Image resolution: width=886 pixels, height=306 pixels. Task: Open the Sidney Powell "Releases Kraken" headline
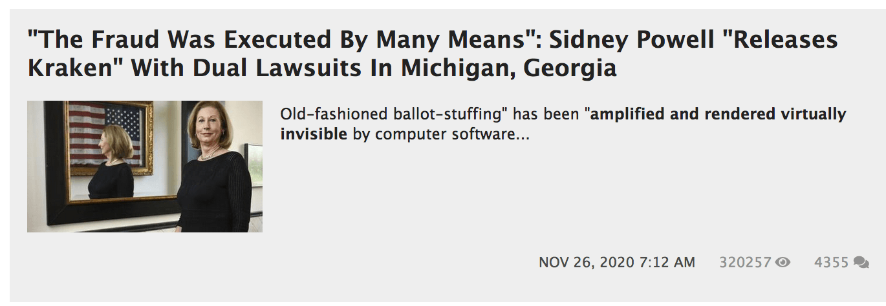click(432, 54)
